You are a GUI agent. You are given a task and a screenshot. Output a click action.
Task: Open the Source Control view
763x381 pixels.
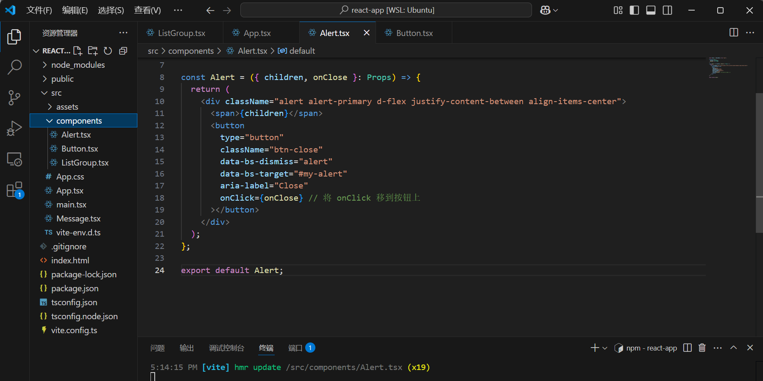(x=14, y=98)
